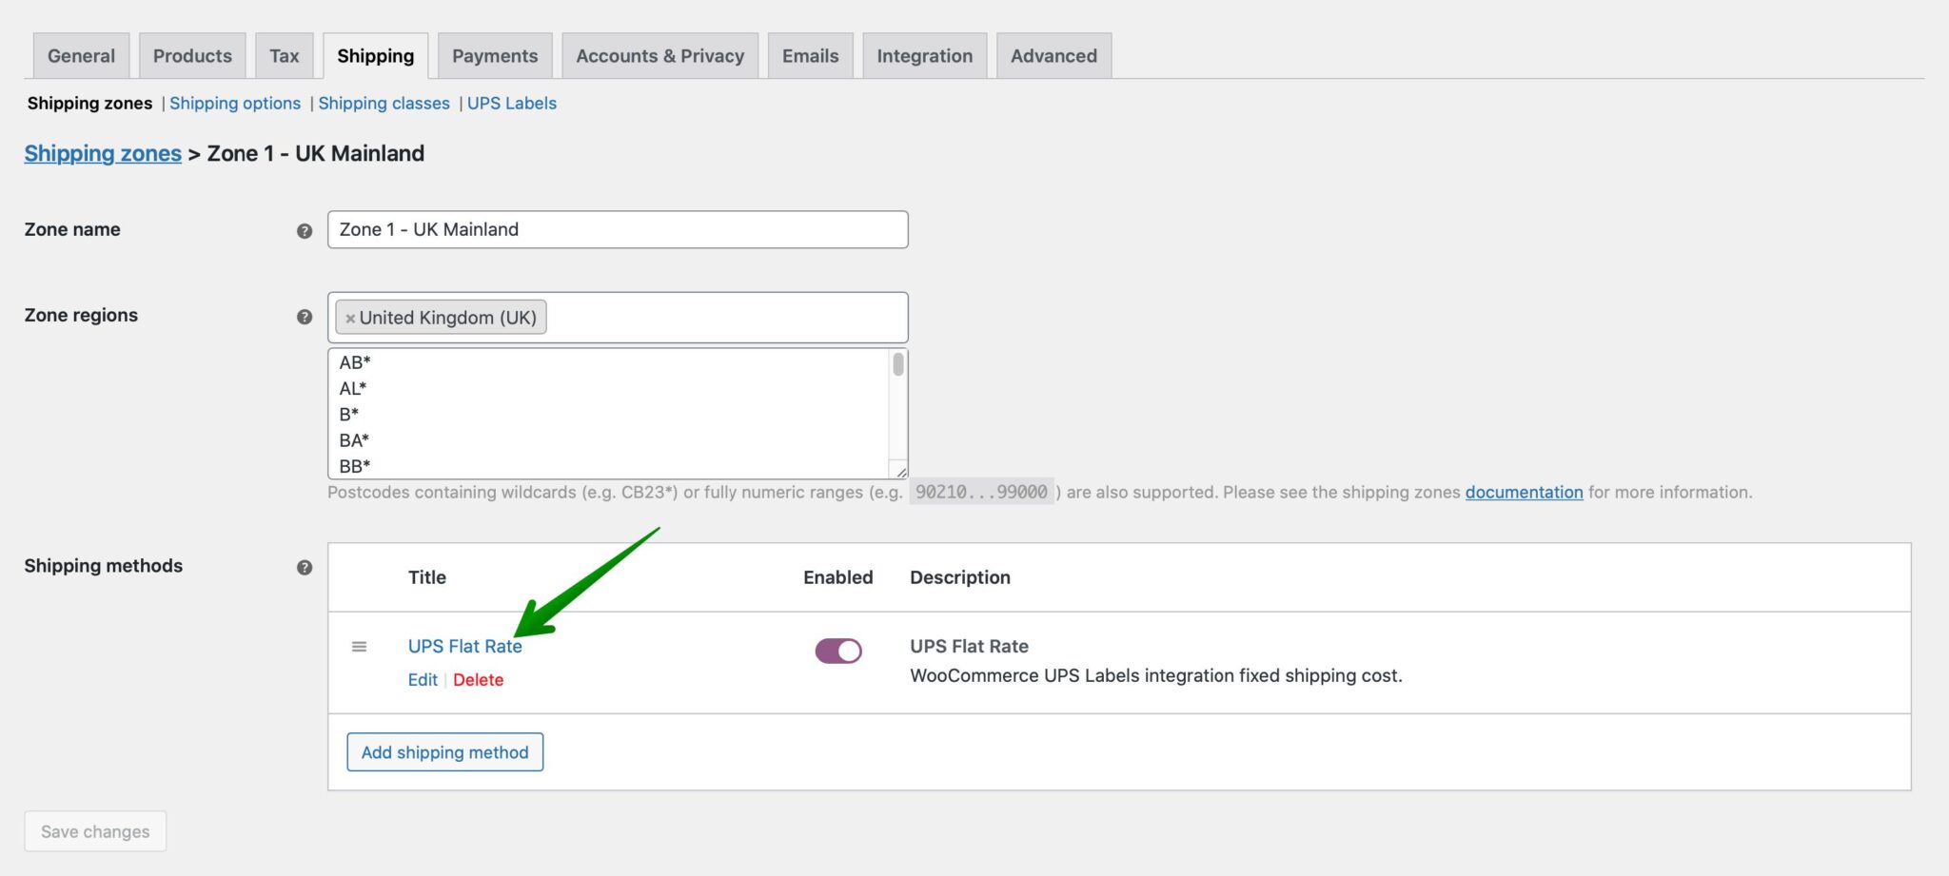Click the postcode list scrollbar

pyautogui.click(x=897, y=365)
